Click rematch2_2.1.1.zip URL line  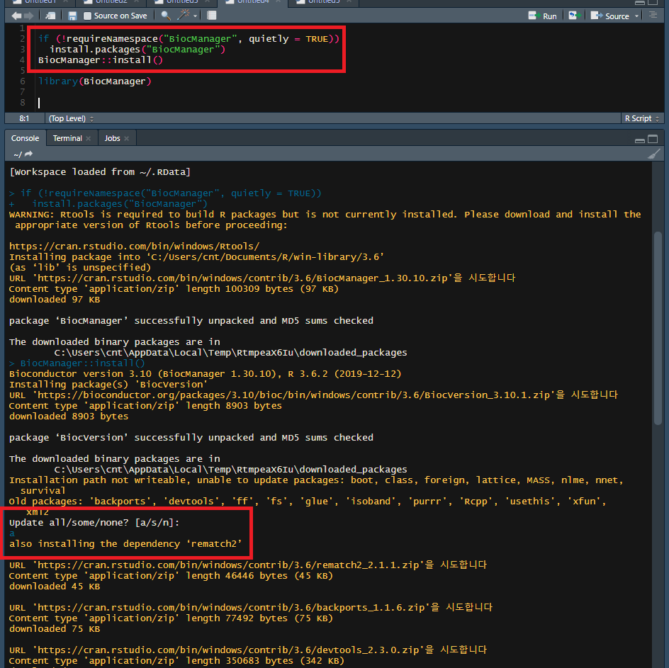[248, 565]
